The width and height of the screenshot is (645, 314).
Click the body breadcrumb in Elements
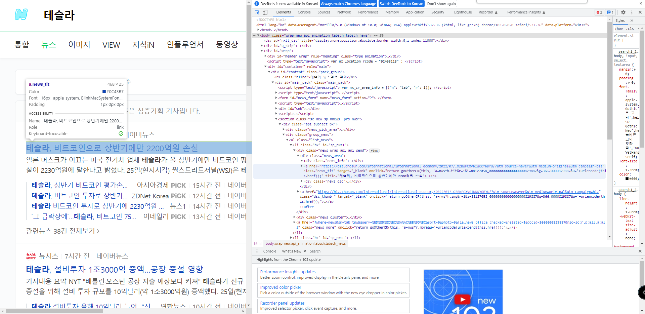tap(305, 243)
